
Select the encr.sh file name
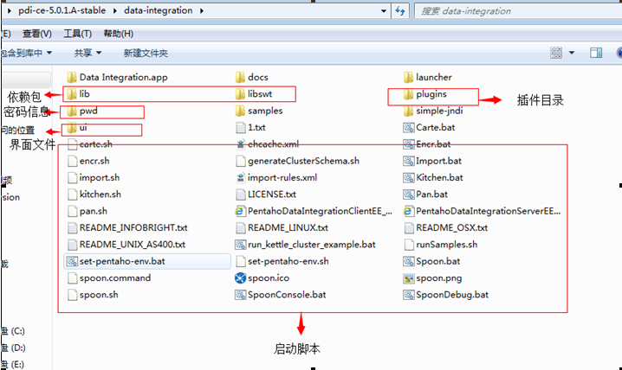tap(94, 161)
